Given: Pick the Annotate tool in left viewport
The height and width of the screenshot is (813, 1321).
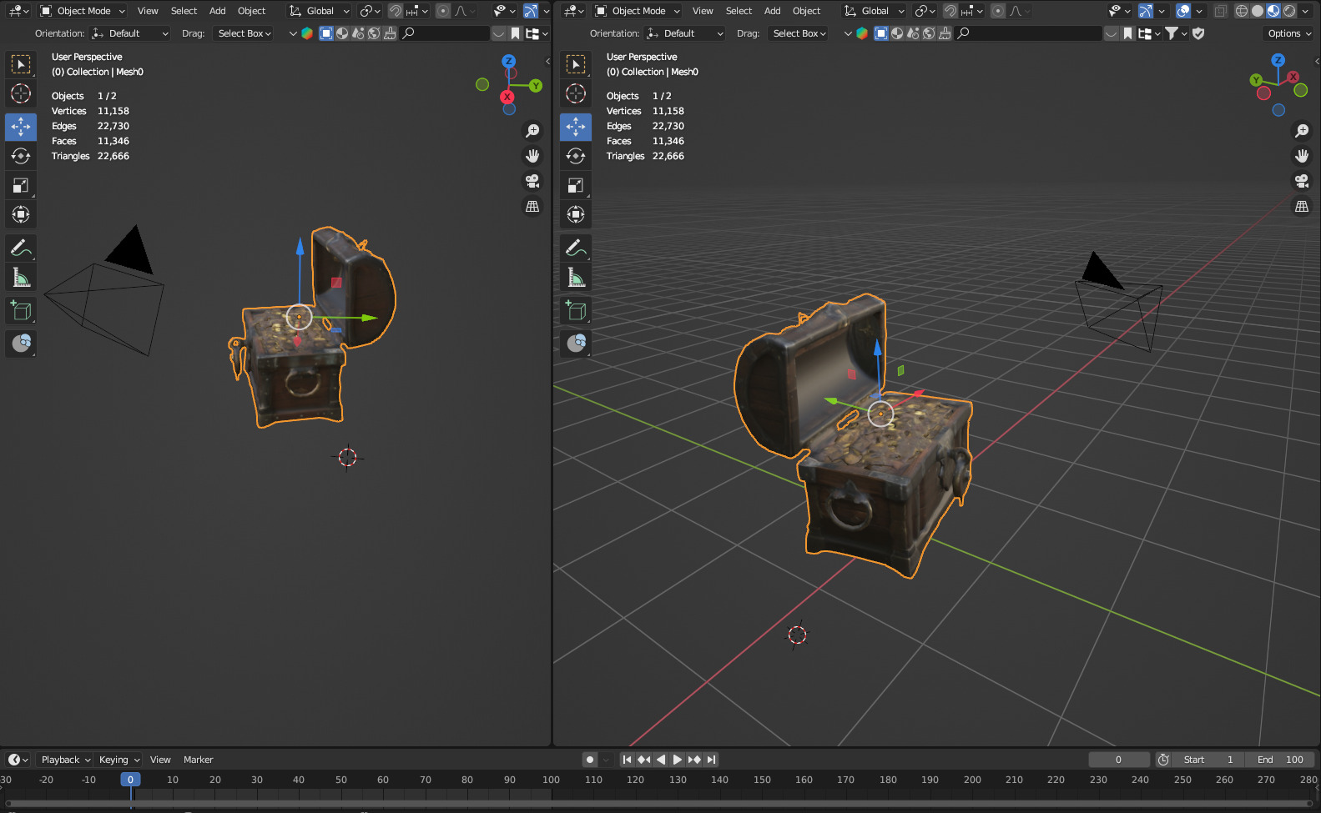Looking at the screenshot, I should pos(21,248).
